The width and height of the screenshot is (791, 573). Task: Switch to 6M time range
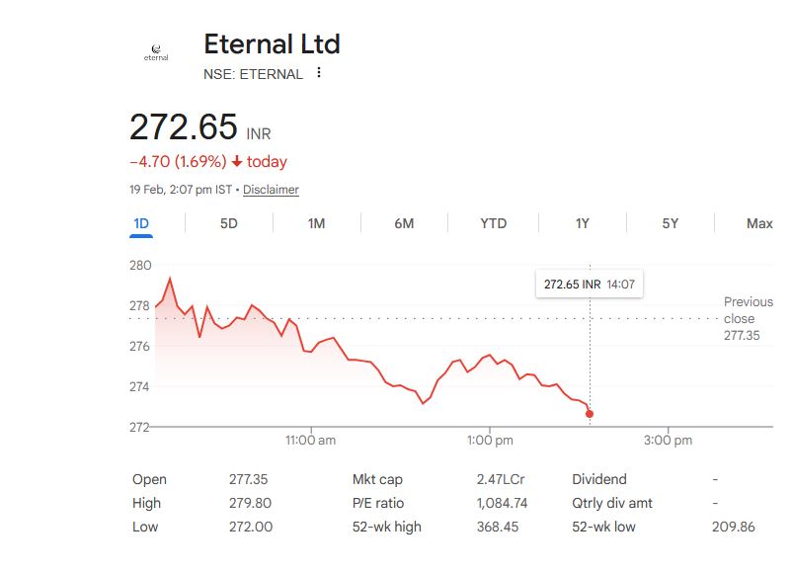pos(404,223)
